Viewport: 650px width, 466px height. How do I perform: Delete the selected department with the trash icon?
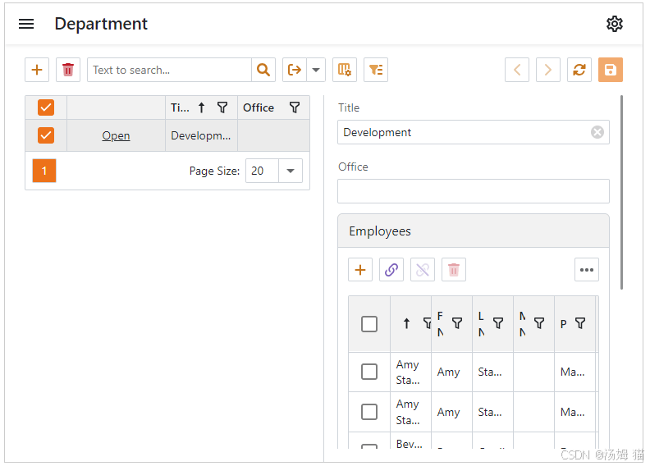point(68,70)
